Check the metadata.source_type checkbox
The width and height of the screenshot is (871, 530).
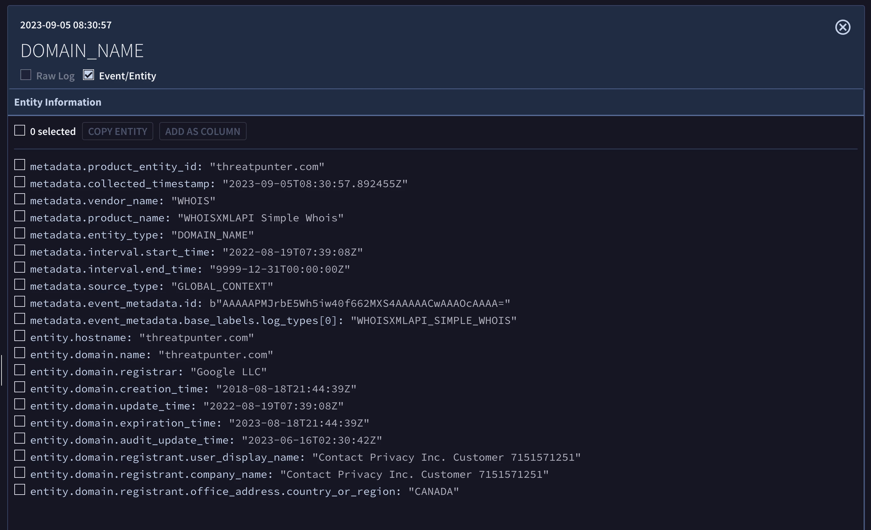[x=20, y=285]
